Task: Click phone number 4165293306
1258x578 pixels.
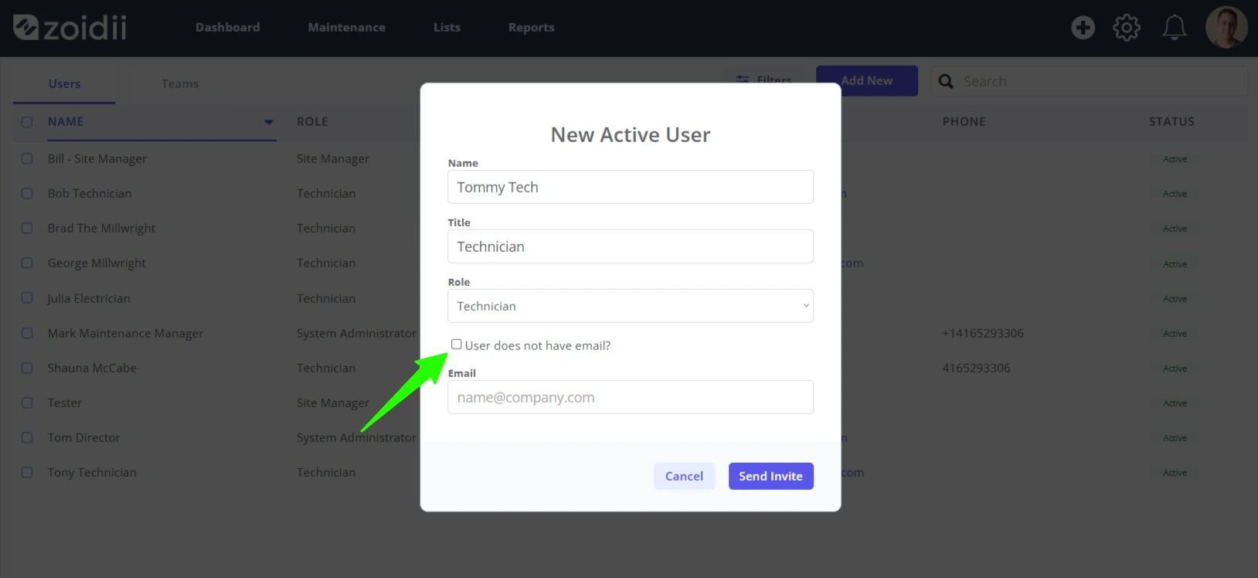Action: point(976,368)
